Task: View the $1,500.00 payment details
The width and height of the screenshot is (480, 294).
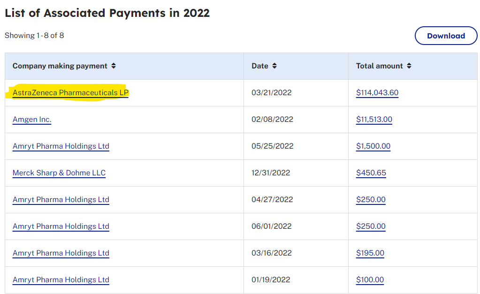Action: click(373, 146)
